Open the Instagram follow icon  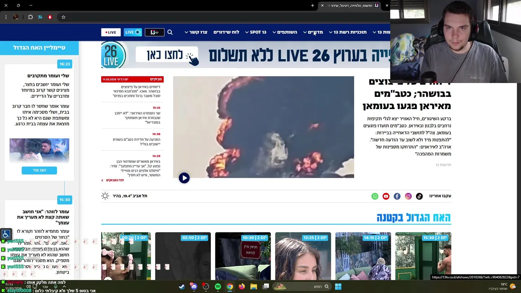408,196
